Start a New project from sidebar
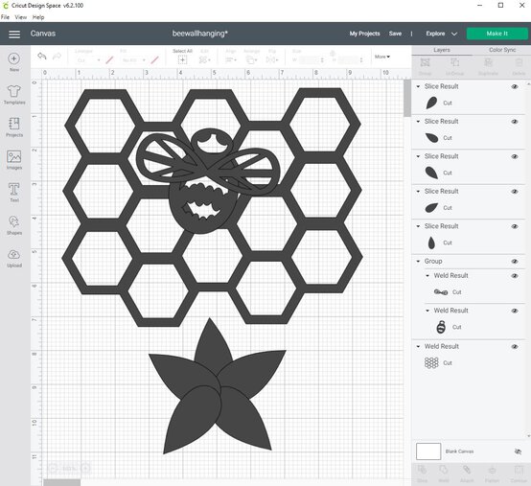 (x=13, y=62)
